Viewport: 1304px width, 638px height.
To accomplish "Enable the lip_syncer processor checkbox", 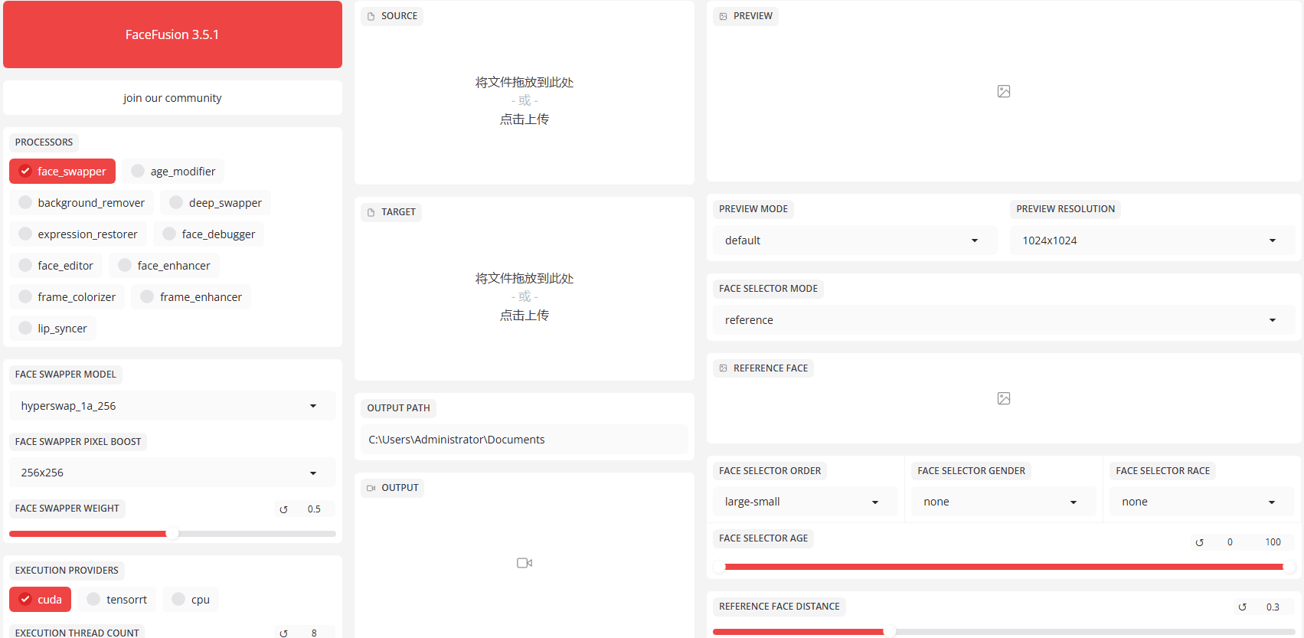I will click(x=26, y=329).
